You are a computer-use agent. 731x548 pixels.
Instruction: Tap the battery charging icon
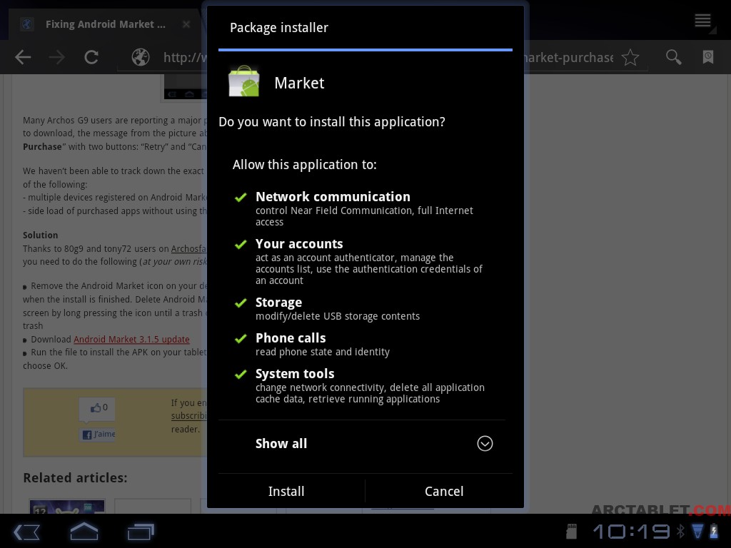[714, 531]
